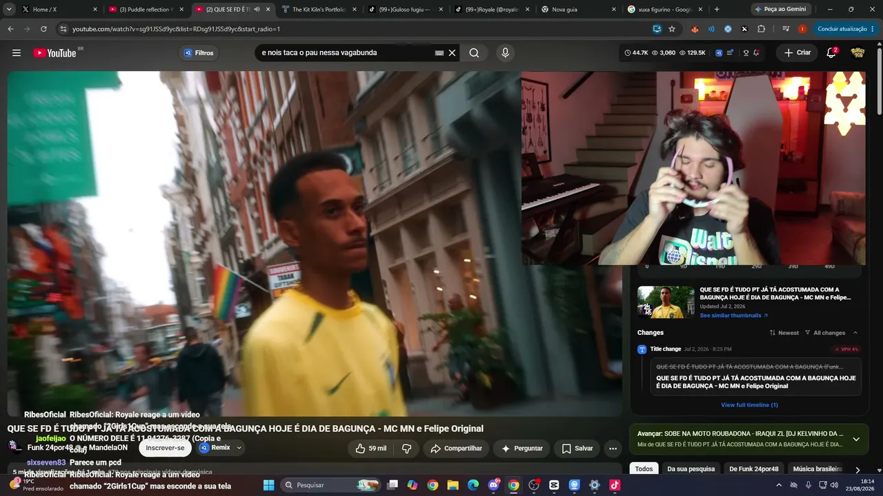This screenshot has height=496, width=883.
Task: Follow the See similar thumbnails link
Action: coord(734,316)
